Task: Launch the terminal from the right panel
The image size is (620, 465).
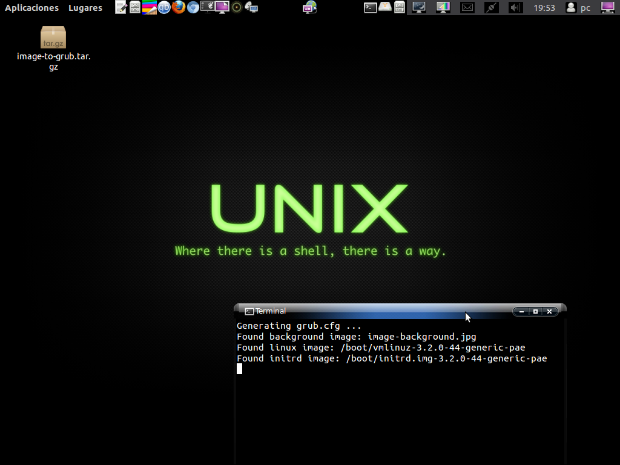Action: click(x=370, y=7)
